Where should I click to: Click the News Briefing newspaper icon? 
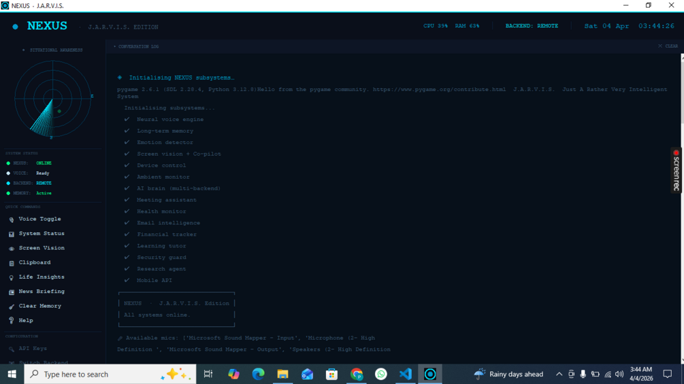[x=12, y=292]
